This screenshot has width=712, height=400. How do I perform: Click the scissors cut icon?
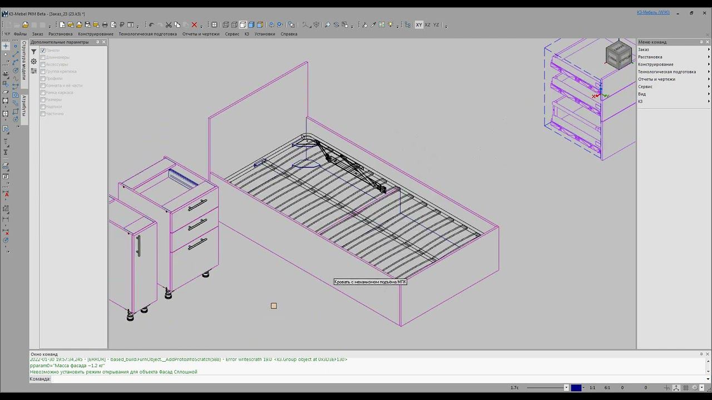pos(169,25)
